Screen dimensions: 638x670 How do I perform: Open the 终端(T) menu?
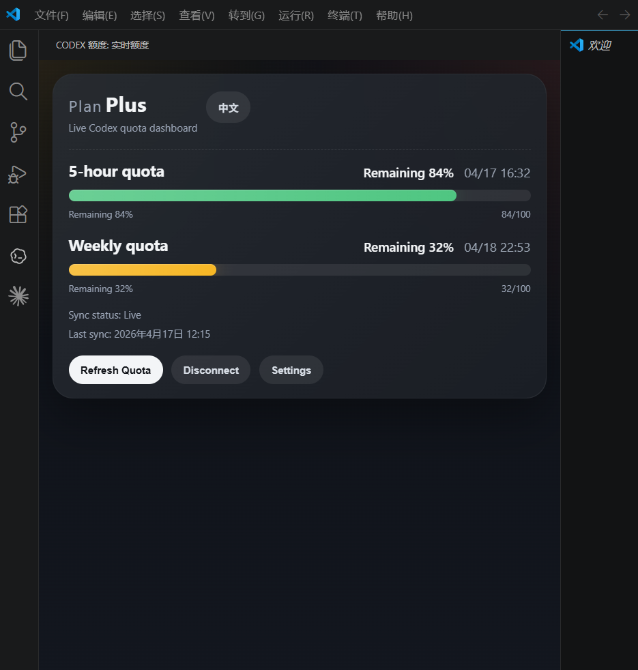[345, 16]
